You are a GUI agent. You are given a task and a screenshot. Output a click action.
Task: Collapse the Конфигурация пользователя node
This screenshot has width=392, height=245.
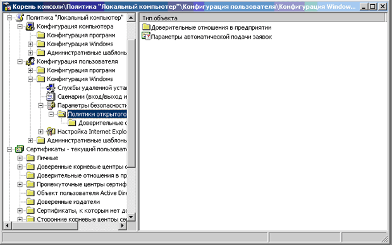[x=20, y=61]
